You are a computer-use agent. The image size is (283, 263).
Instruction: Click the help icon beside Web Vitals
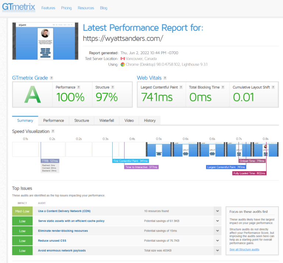pos(165,78)
